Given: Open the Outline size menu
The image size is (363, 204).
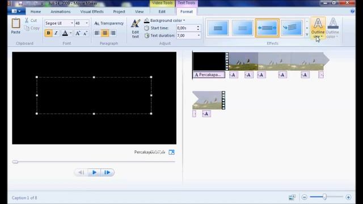Looking at the screenshot, I should 318,28.
